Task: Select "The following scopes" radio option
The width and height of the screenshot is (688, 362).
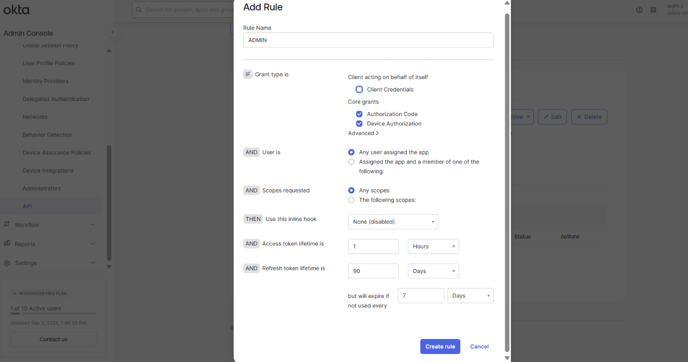Action: [351, 200]
